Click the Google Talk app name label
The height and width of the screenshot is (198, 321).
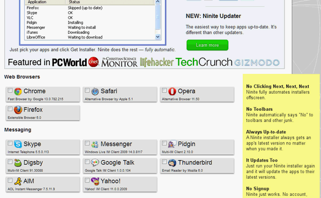117,163
